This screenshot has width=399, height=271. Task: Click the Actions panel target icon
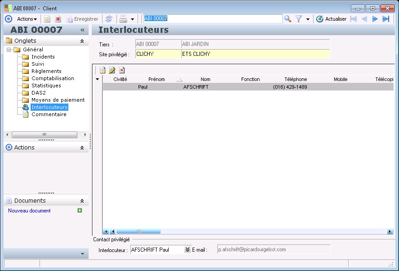(9, 147)
